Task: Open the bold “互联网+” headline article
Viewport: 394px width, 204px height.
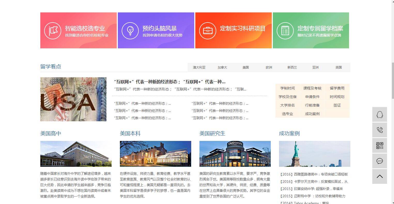Action: click(170, 82)
